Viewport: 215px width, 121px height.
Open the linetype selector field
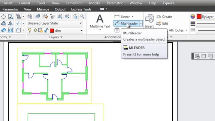coord(206,30)
